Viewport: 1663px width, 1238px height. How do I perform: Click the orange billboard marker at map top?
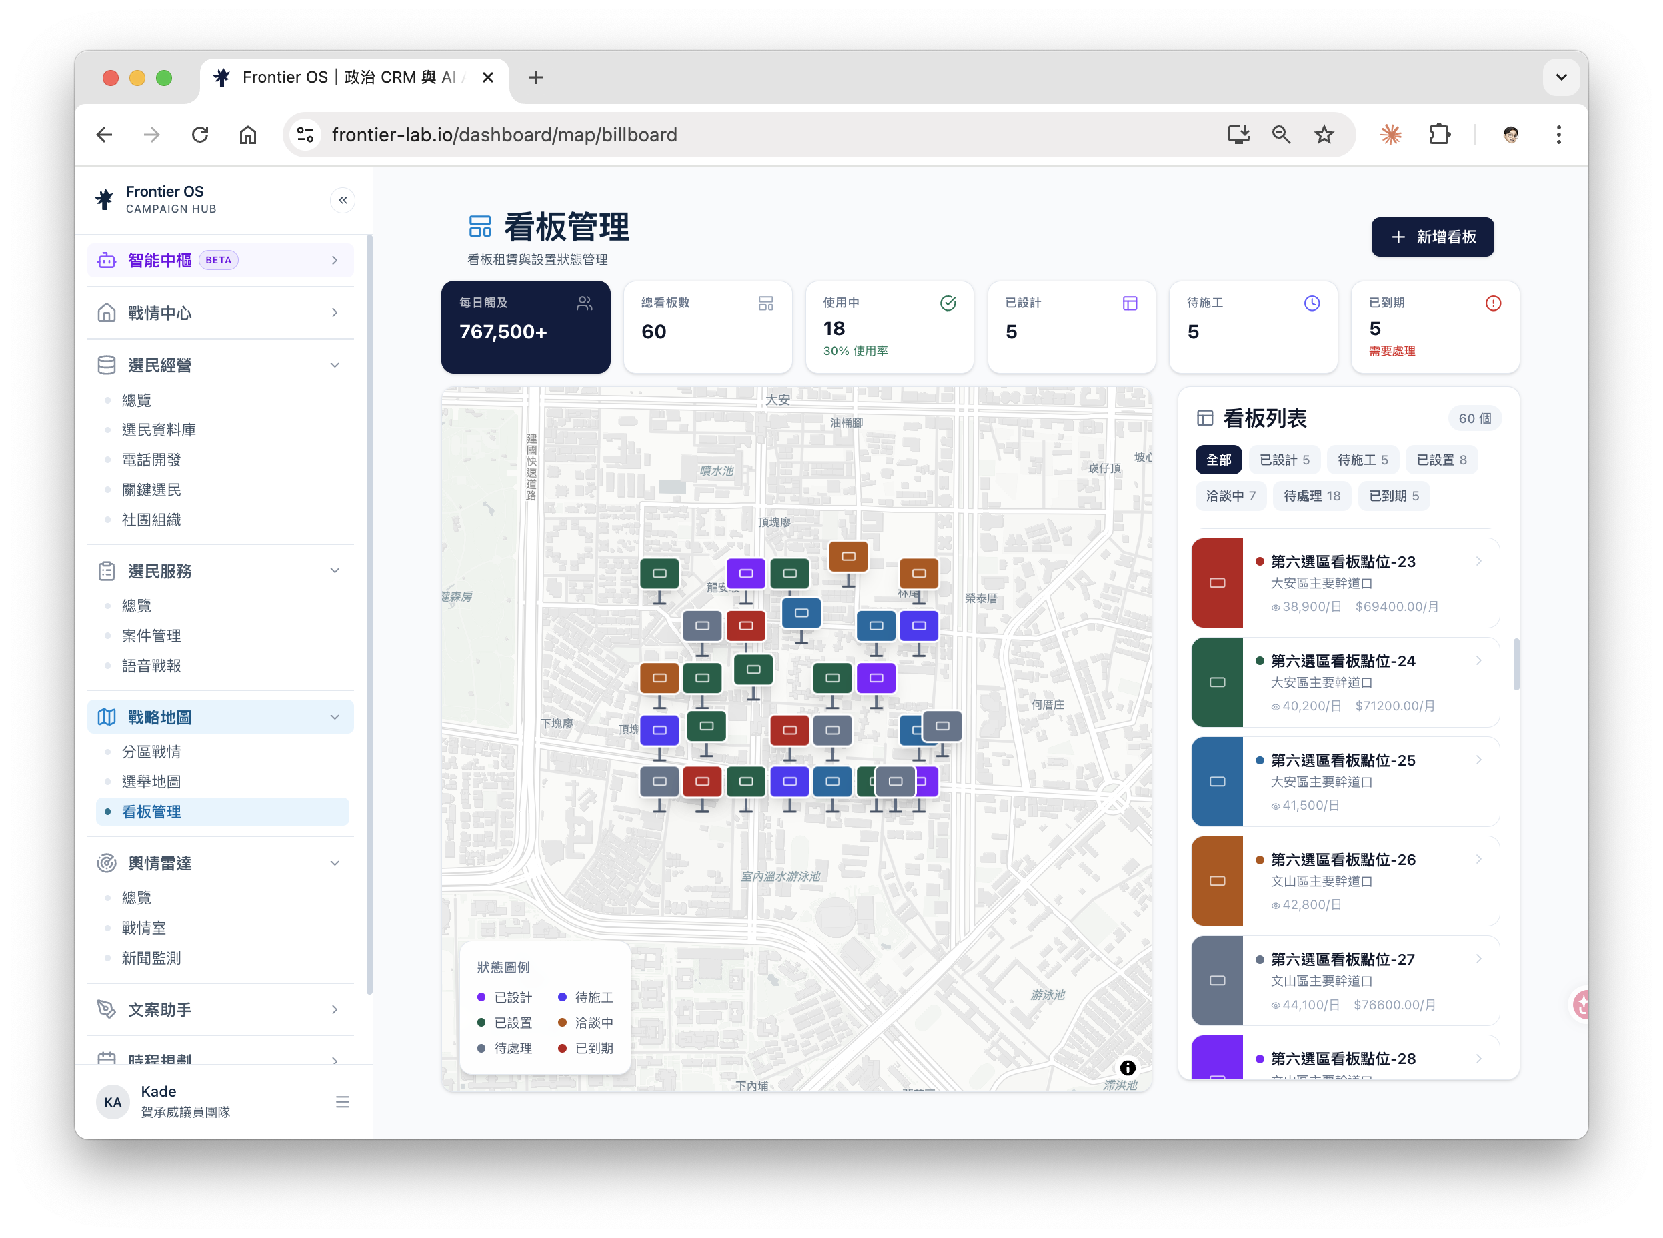click(x=848, y=556)
